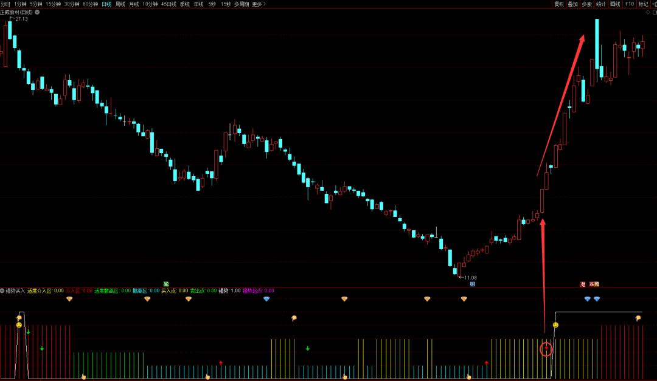Select the 60分钟 period tab
Viewport: 657px width, 381px height.
coord(90,4)
